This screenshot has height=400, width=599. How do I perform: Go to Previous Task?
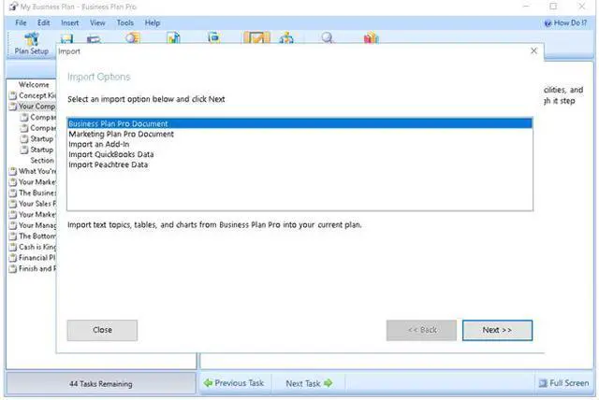pos(234,383)
